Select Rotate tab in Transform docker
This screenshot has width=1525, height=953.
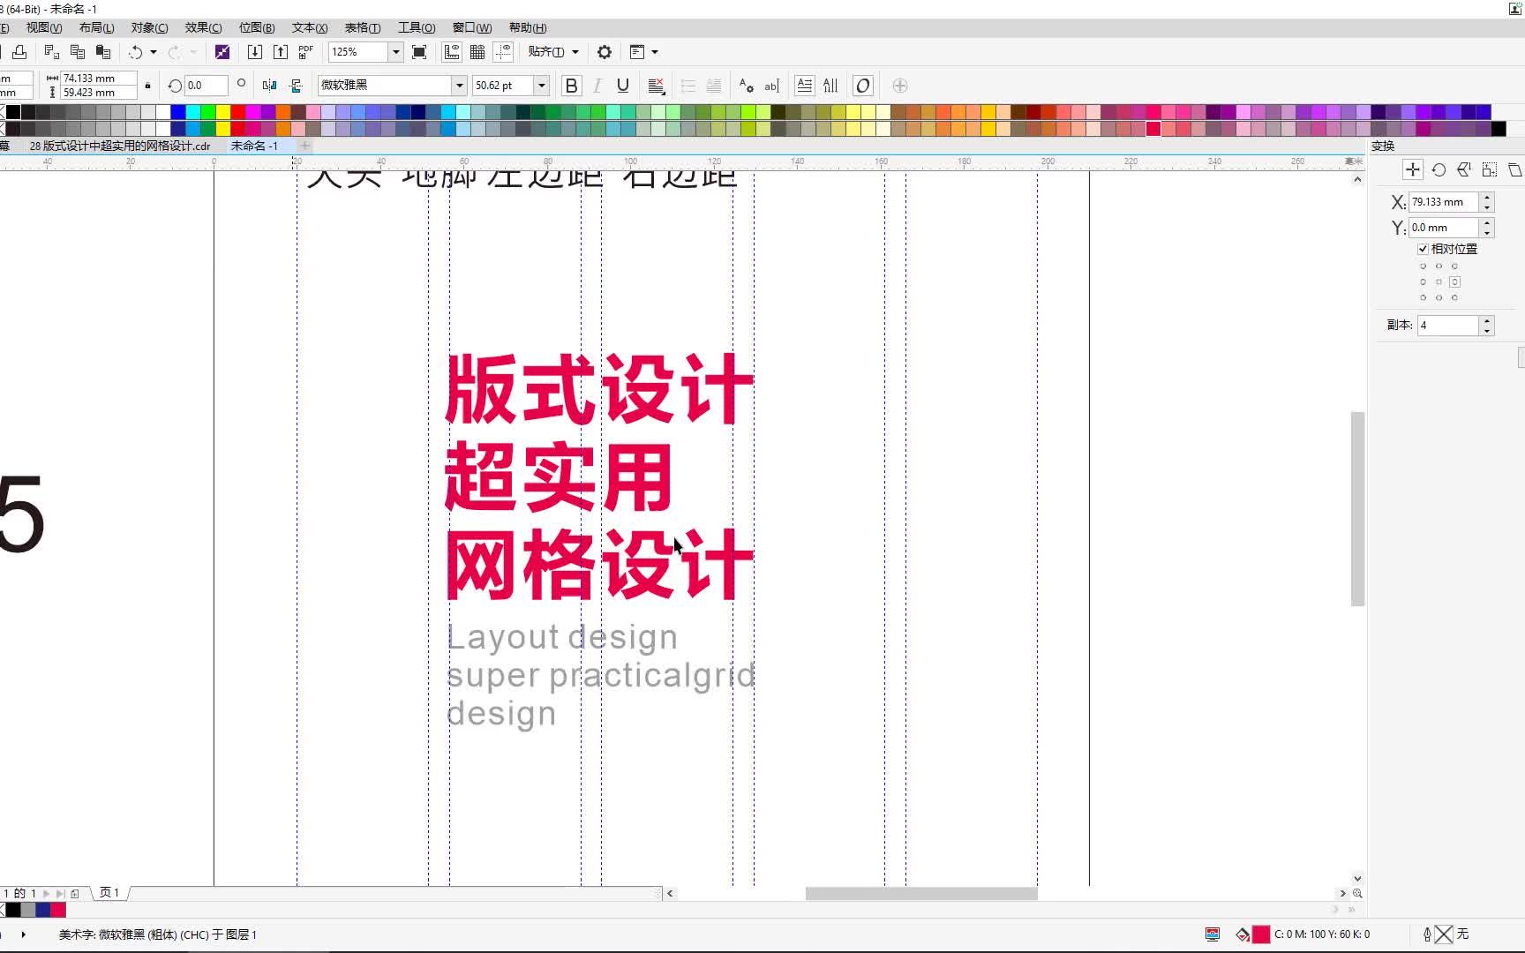click(1439, 169)
